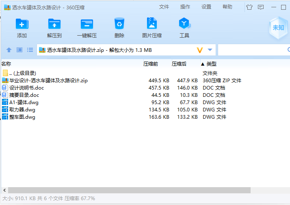Open the 帮助 menu

[227, 7]
